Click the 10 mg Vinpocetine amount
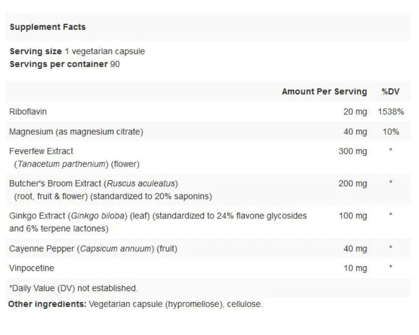Viewport: 419px width, 335px height. [x=355, y=268]
